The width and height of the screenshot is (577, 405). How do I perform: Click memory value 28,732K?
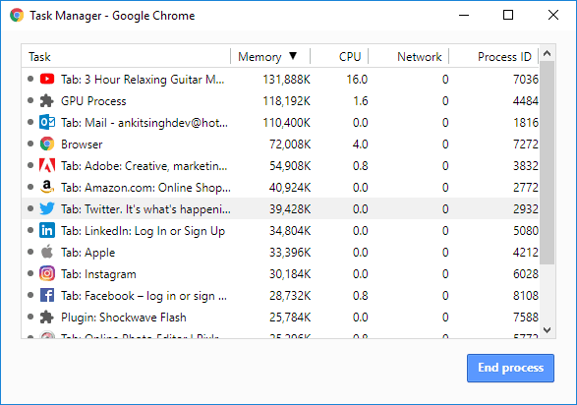[290, 296]
